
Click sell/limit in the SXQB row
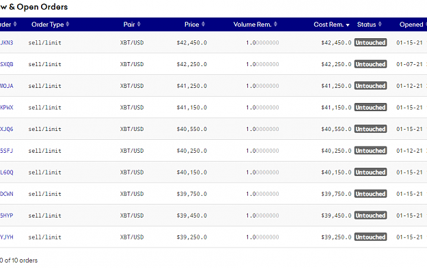[x=44, y=64]
